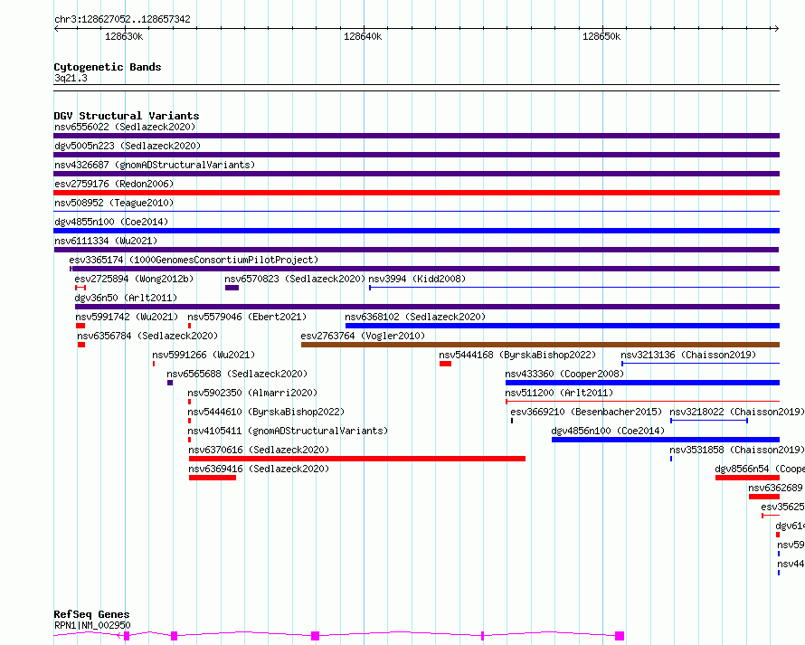Open nsv6370616 (Sedlazeck2020) label
Image resolution: width=805 pixels, height=645 pixels.
point(259,450)
